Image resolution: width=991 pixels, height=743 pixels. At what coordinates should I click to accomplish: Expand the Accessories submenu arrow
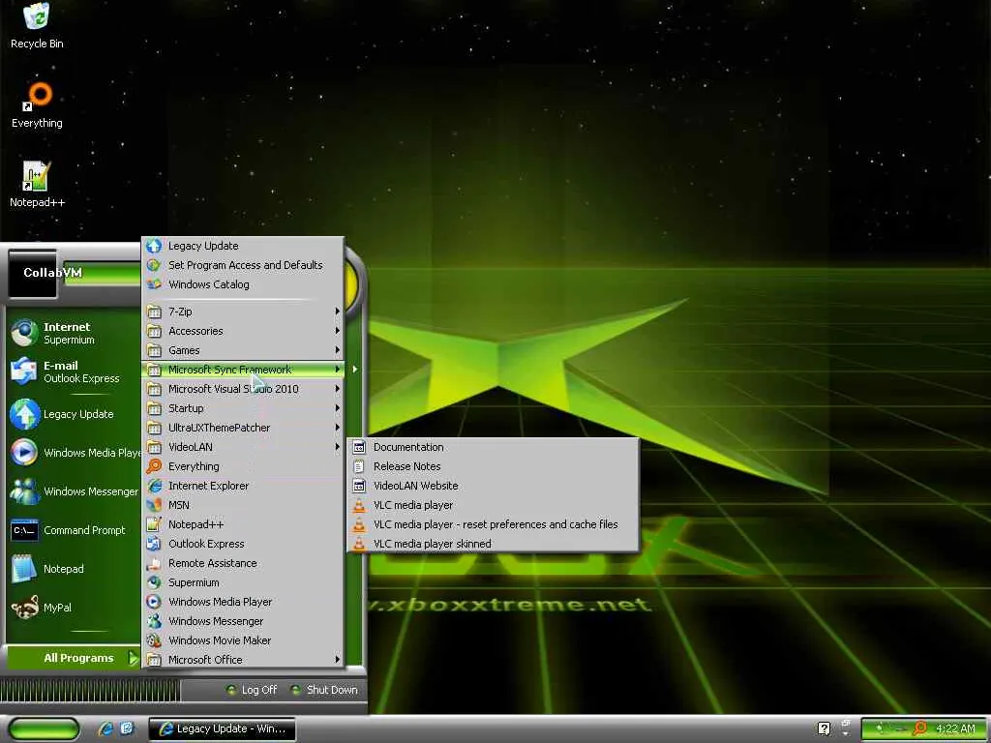[x=338, y=331]
